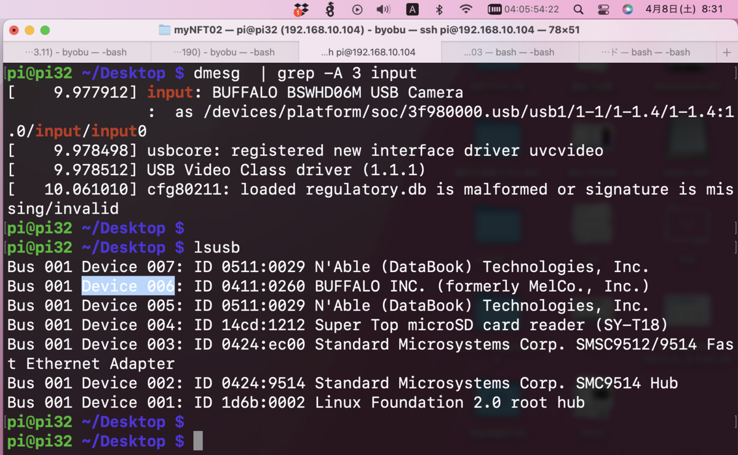The image size is (738, 455).
Task: Mute the system volume icon
Action: (x=383, y=9)
